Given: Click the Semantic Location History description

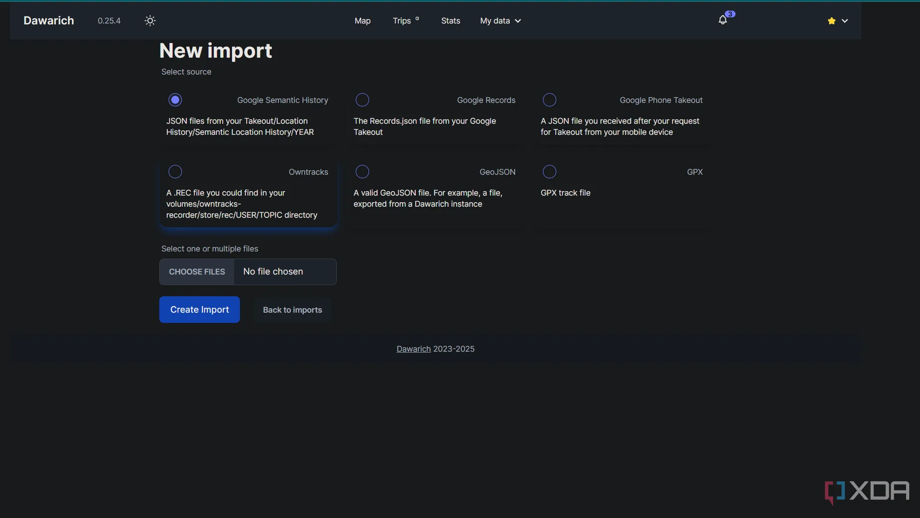Looking at the screenshot, I should 240,126.
